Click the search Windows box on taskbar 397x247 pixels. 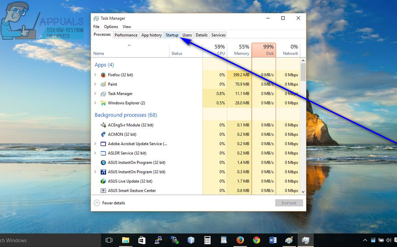pyautogui.click(x=50, y=240)
